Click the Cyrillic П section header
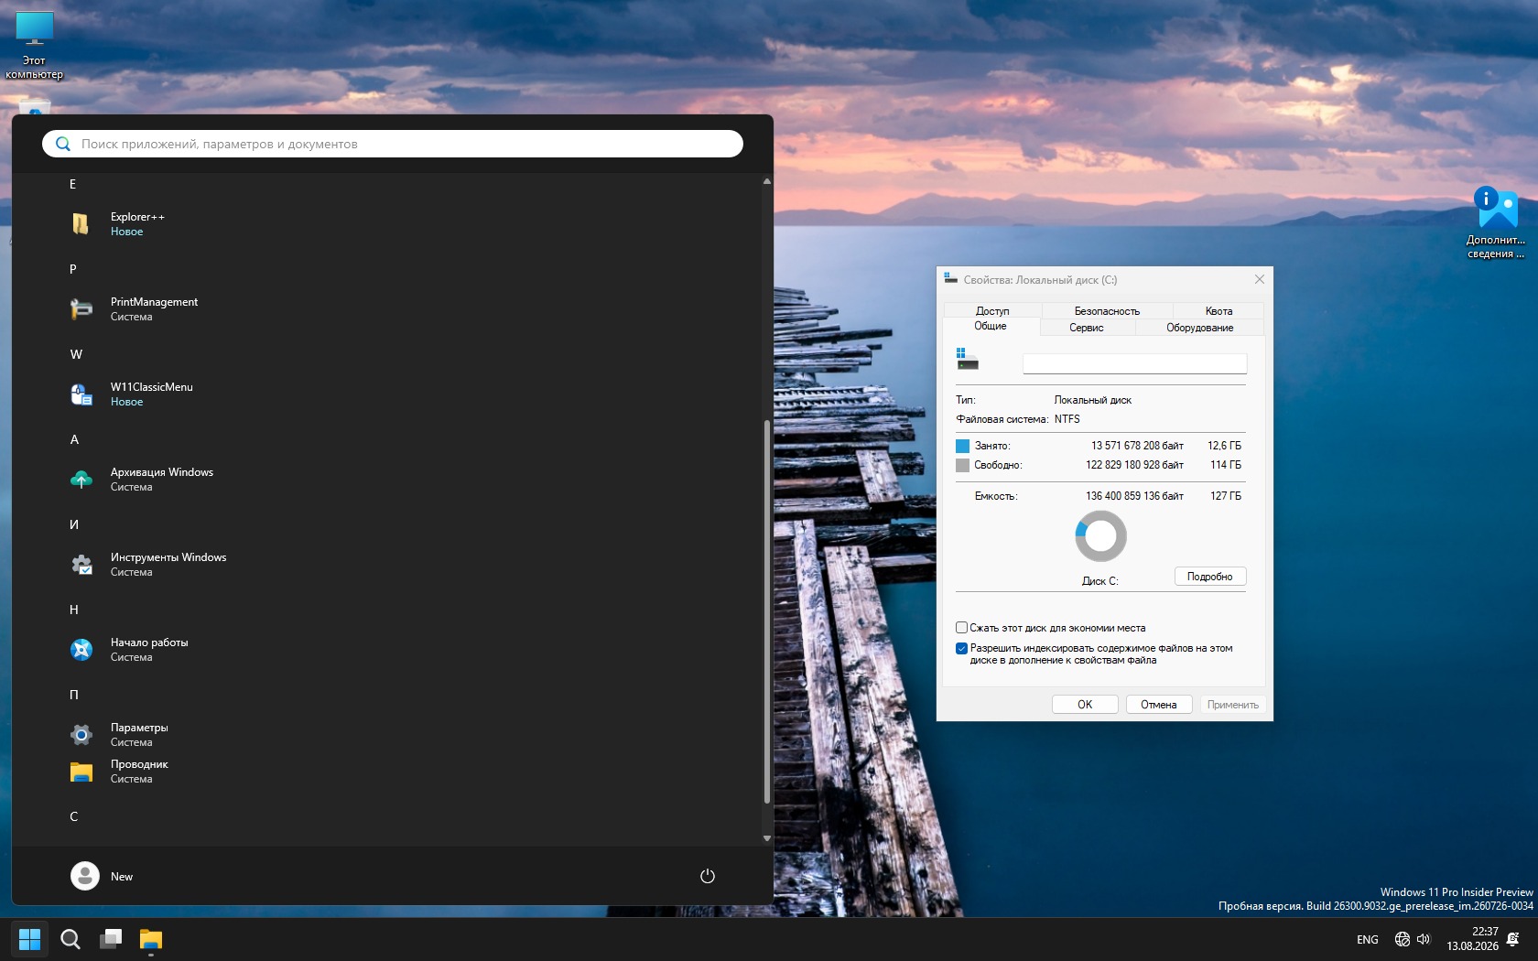This screenshot has height=961, width=1538. coord(74,695)
